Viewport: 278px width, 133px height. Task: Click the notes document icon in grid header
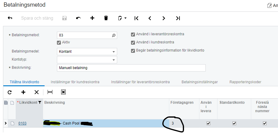(12, 103)
